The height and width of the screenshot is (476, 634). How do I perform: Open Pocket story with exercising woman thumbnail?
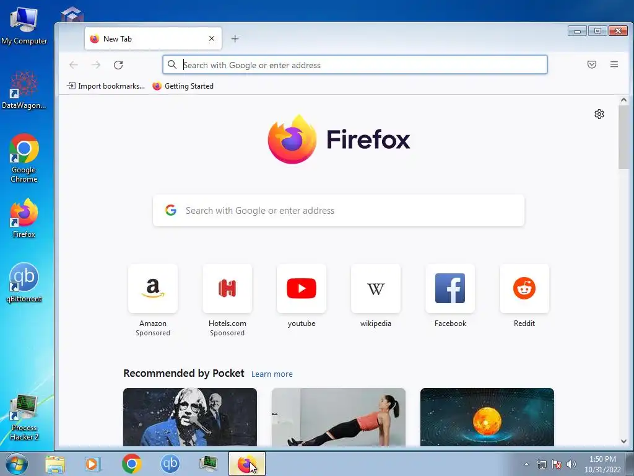[x=339, y=417]
